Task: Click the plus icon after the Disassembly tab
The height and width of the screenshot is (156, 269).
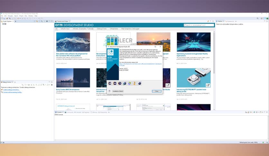Action: (x=109, y=112)
